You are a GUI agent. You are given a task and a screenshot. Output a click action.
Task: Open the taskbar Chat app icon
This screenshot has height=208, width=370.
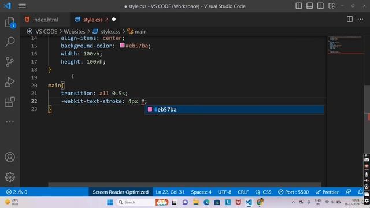185,202
